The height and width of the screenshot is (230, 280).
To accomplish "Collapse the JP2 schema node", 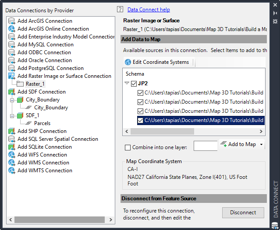I will 127,84.
